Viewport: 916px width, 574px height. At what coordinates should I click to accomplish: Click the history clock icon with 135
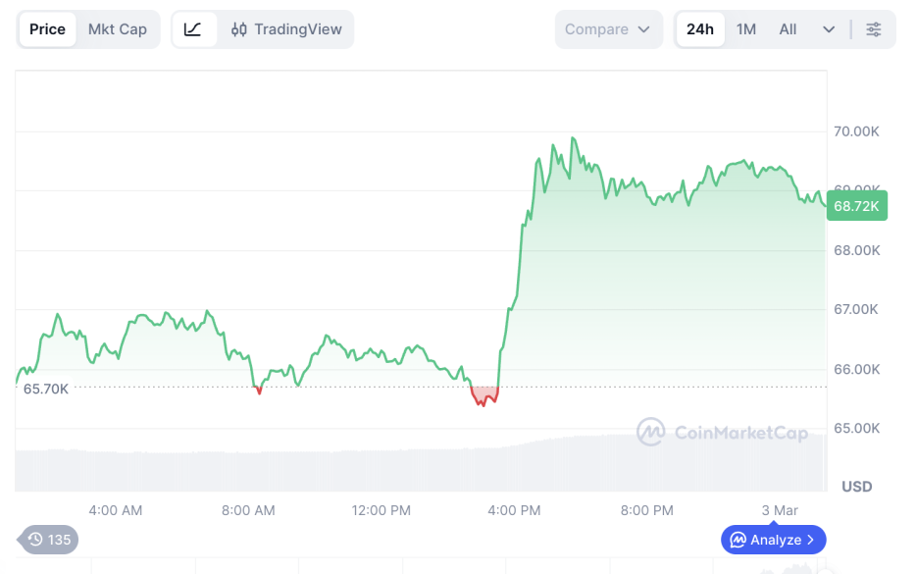click(x=49, y=539)
